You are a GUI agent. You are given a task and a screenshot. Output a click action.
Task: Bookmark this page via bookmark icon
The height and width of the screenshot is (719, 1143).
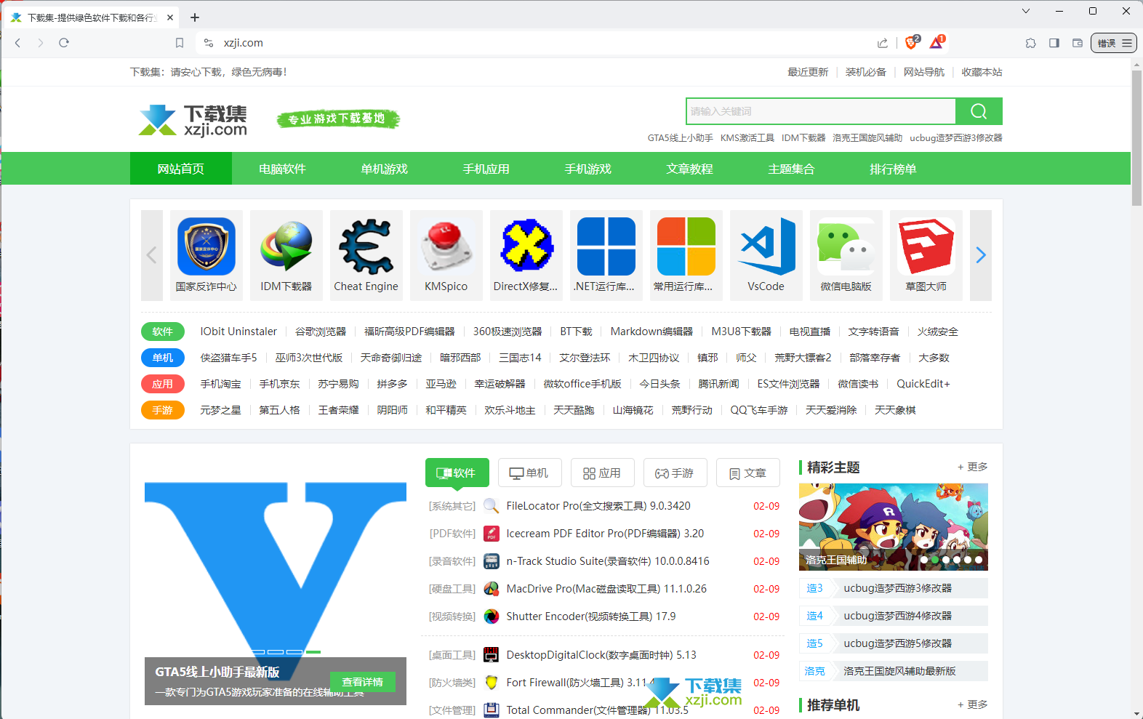coord(180,43)
